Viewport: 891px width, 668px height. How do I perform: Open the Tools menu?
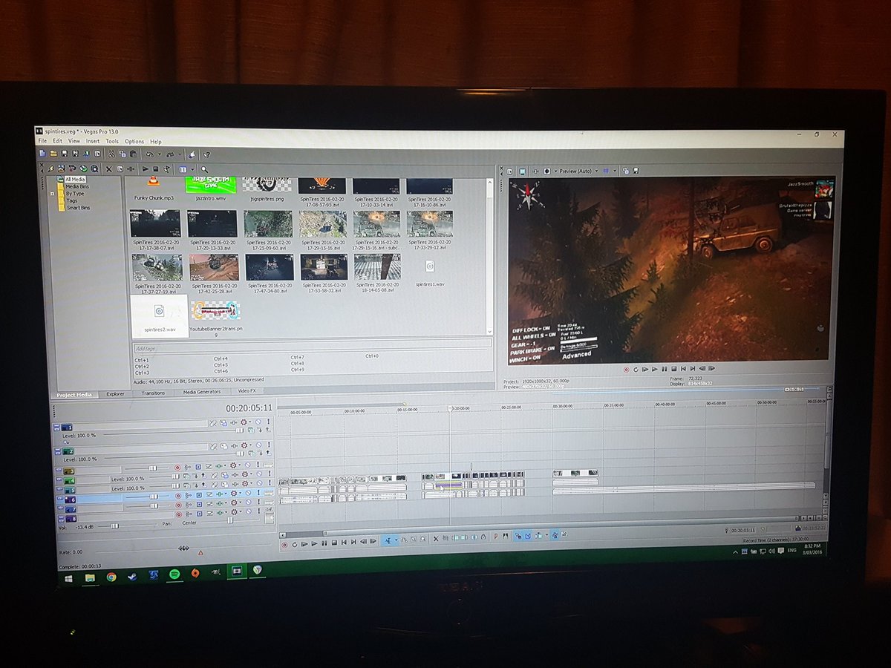(x=112, y=141)
